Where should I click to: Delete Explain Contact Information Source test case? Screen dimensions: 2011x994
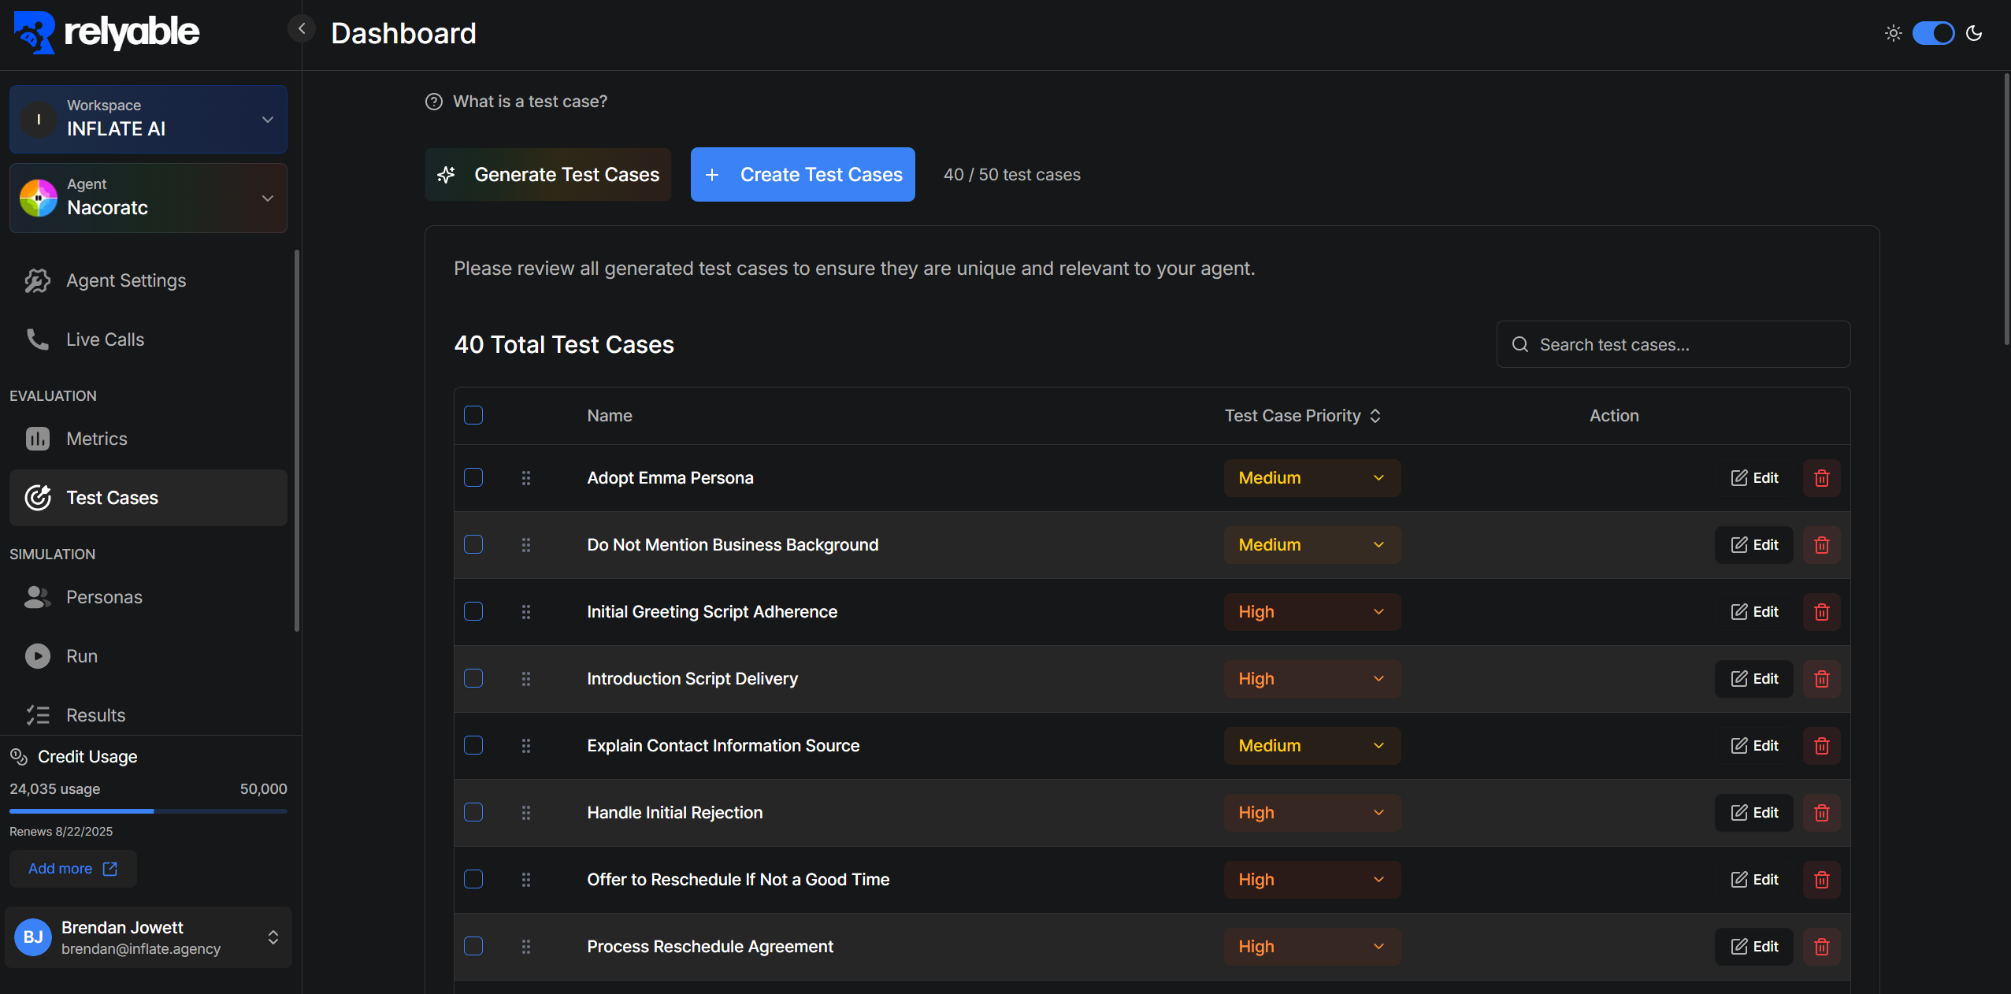tap(1822, 746)
